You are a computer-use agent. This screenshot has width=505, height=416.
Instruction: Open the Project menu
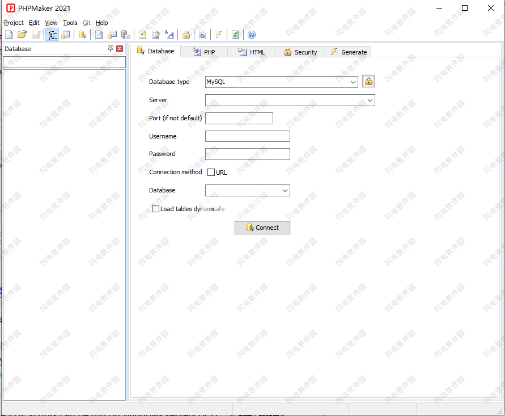click(14, 23)
